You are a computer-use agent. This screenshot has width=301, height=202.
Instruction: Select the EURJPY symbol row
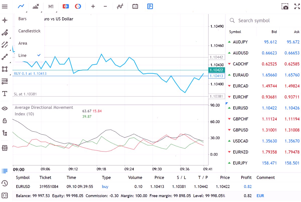coord(263,163)
